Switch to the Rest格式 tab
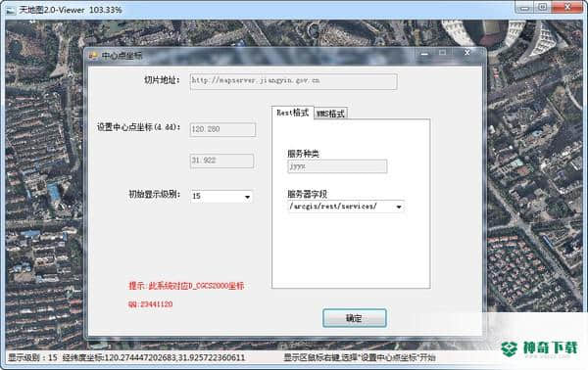This screenshot has height=370, width=588. 292,113
